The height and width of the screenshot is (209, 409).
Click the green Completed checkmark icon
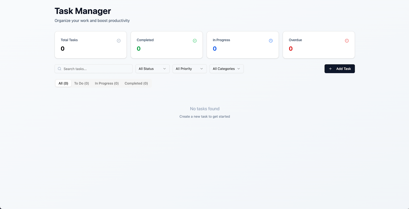pos(195,41)
